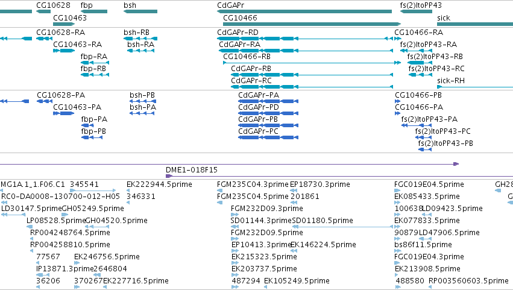The image size is (513, 290).
Task: Open transcript CdGAPr-RA
Action: click(x=239, y=45)
